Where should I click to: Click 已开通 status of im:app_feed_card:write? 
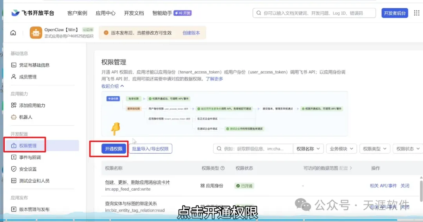(244, 186)
